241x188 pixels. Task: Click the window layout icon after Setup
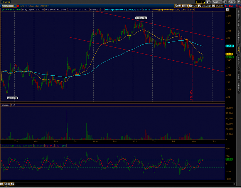tap(239, 2)
